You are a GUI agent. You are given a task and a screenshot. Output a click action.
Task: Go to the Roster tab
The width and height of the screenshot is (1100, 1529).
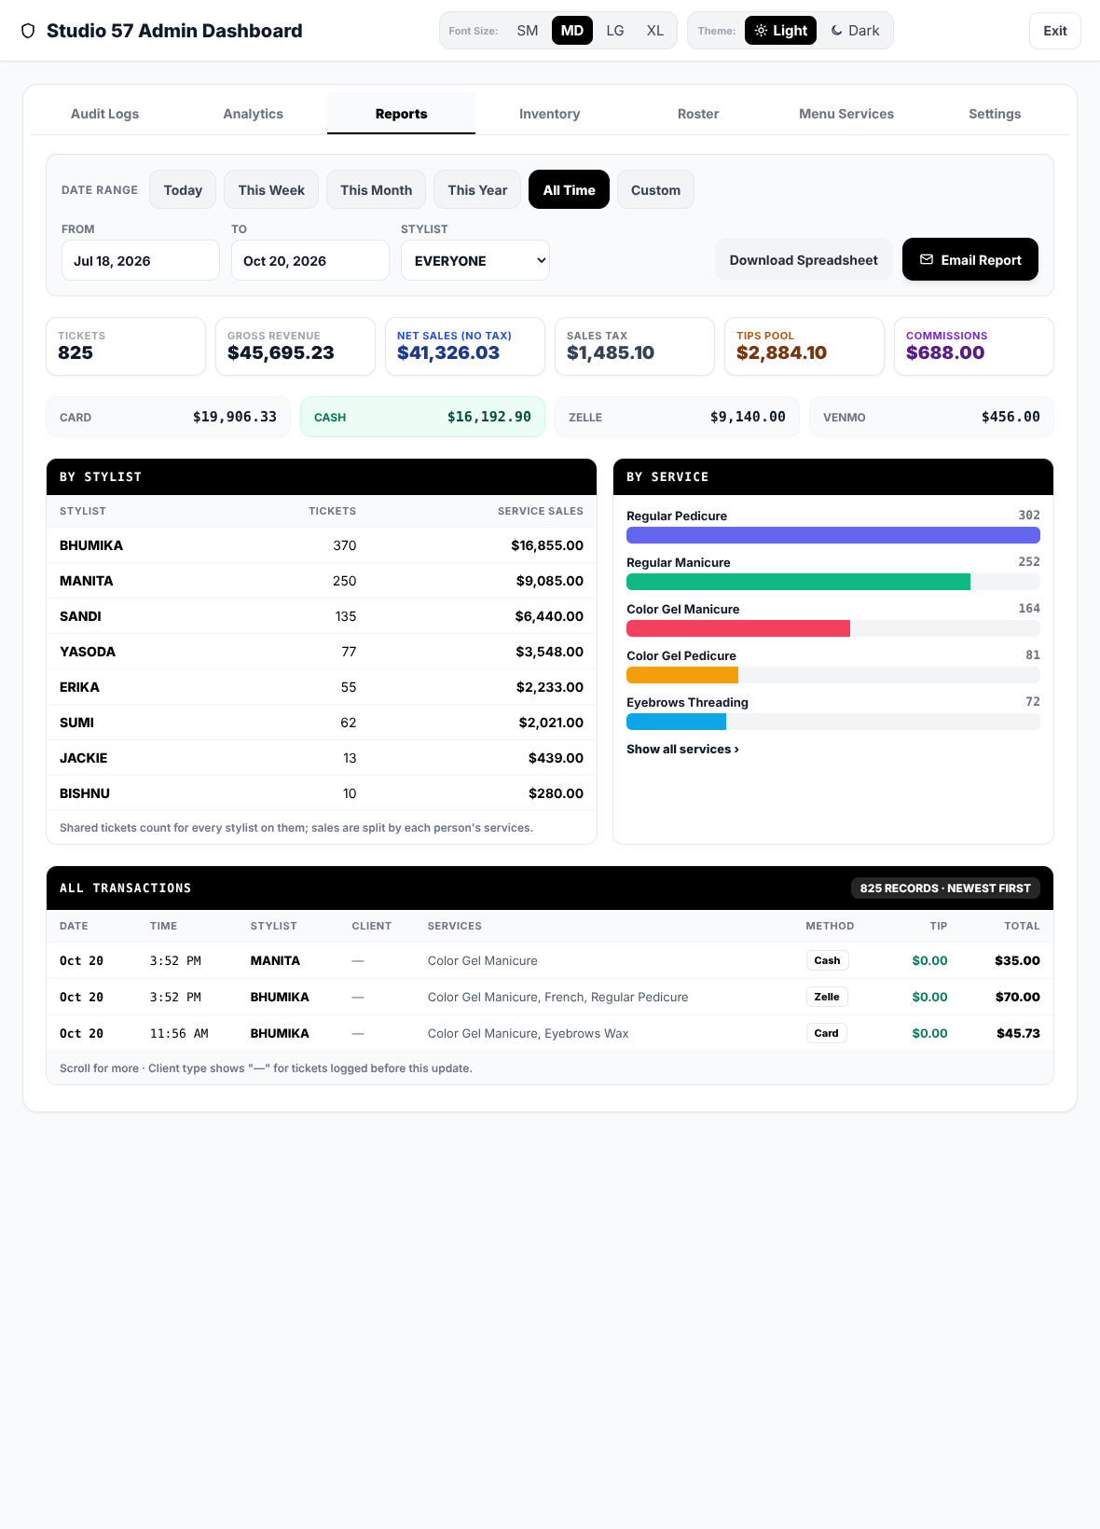[x=698, y=114]
